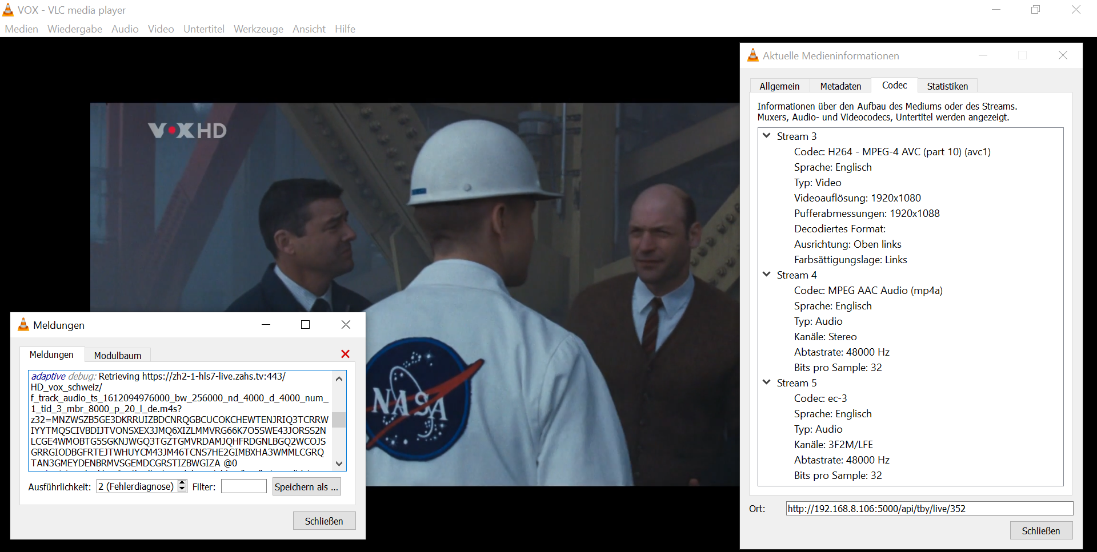Switch to the Metadaten tab

click(840, 86)
